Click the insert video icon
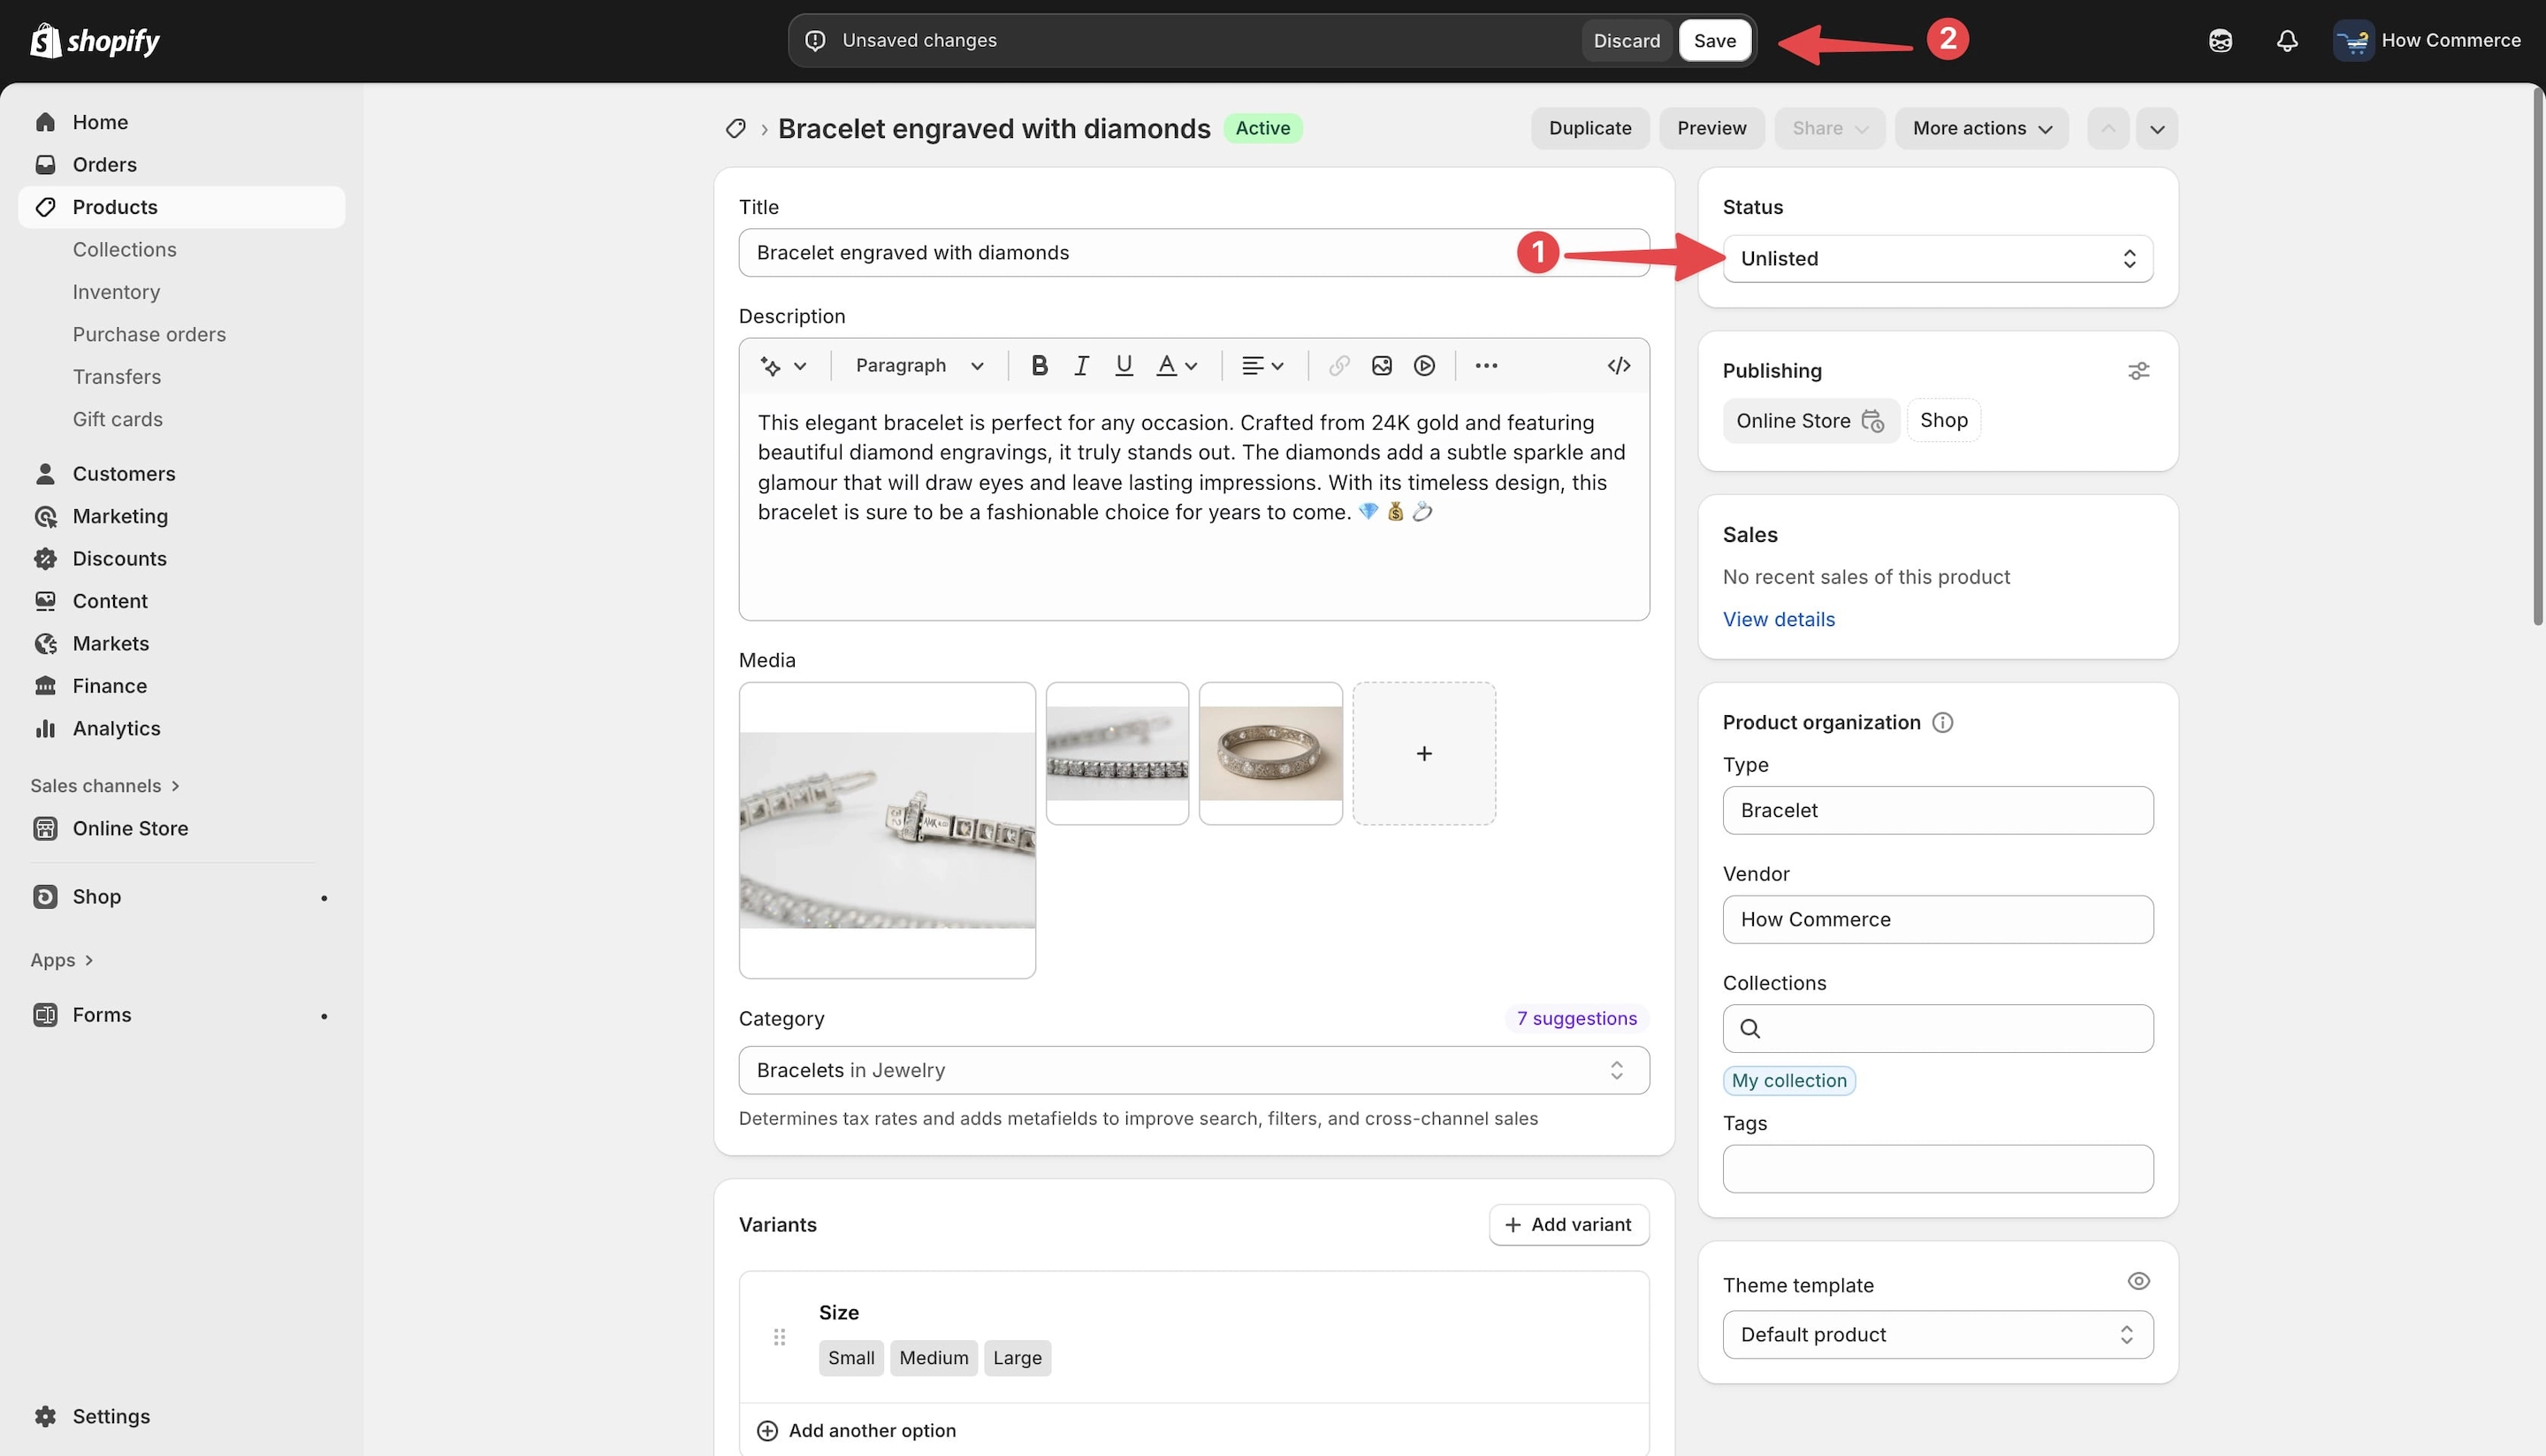Image resolution: width=2546 pixels, height=1456 pixels. click(x=1425, y=366)
